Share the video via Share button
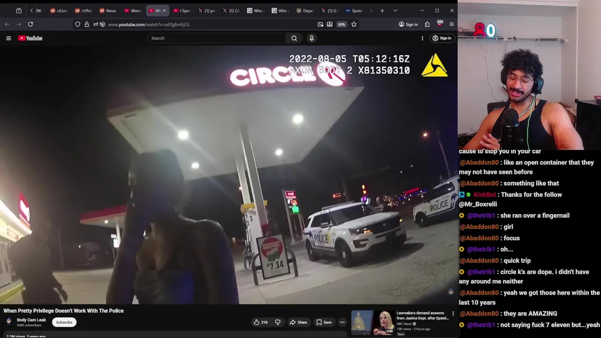 pos(298,322)
